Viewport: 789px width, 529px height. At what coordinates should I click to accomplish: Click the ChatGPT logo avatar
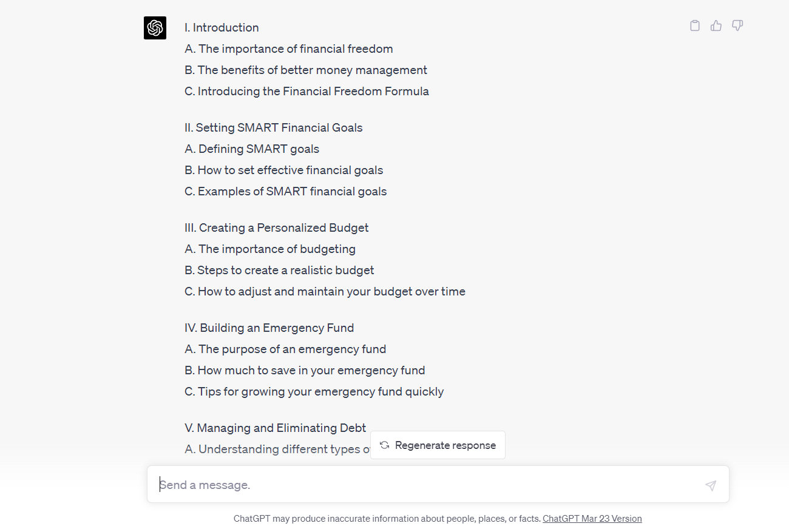pos(155,28)
